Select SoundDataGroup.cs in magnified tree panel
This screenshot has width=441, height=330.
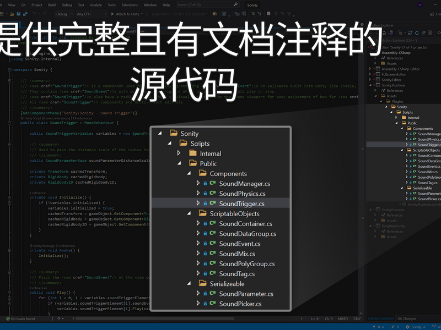(248, 234)
